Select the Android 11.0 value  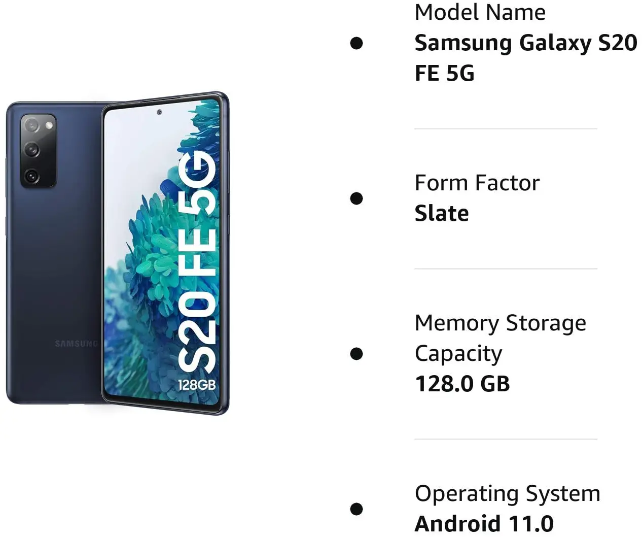coord(484,523)
